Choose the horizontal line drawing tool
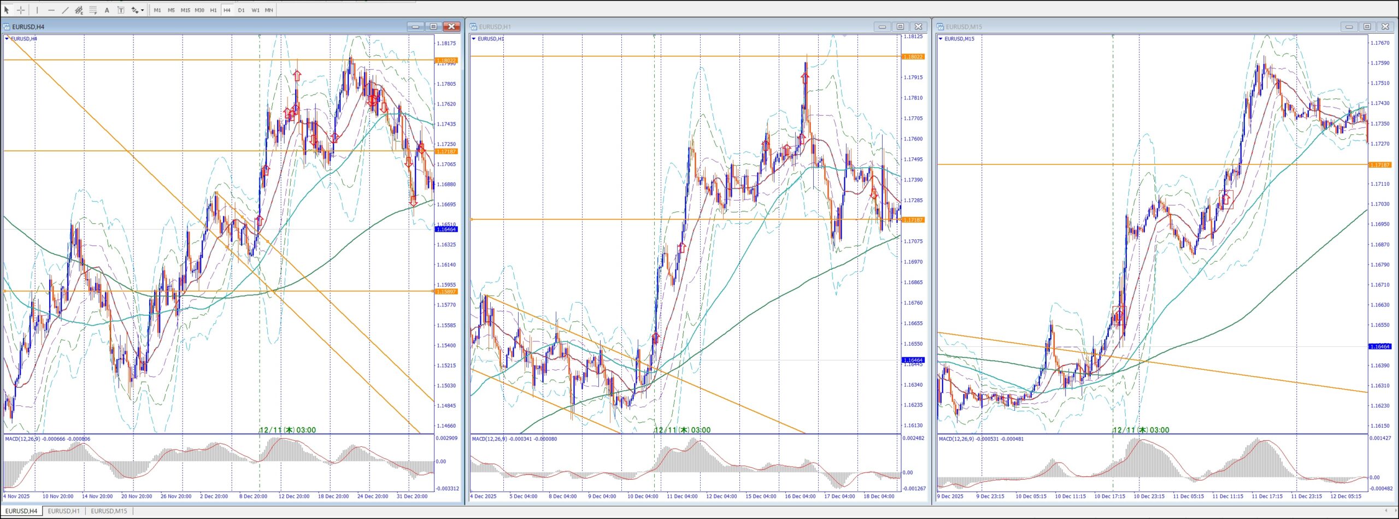Viewport: 1399px width, 519px height. tap(51, 10)
